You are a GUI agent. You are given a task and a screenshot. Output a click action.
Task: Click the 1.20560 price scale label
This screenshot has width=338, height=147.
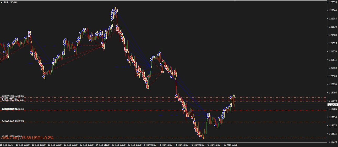[332, 68]
